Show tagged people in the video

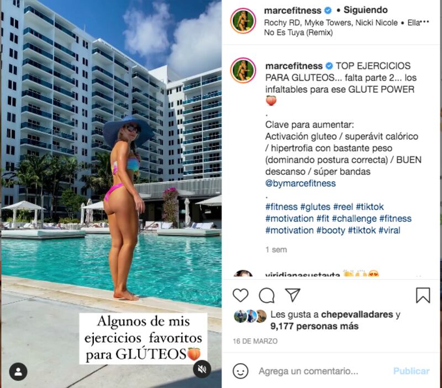(18, 371)
